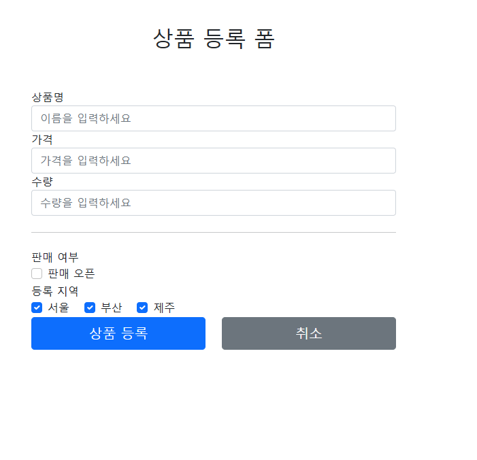
Task: Click the 상품 등록 폼 page heading
Action: click(x=214, y=39)
